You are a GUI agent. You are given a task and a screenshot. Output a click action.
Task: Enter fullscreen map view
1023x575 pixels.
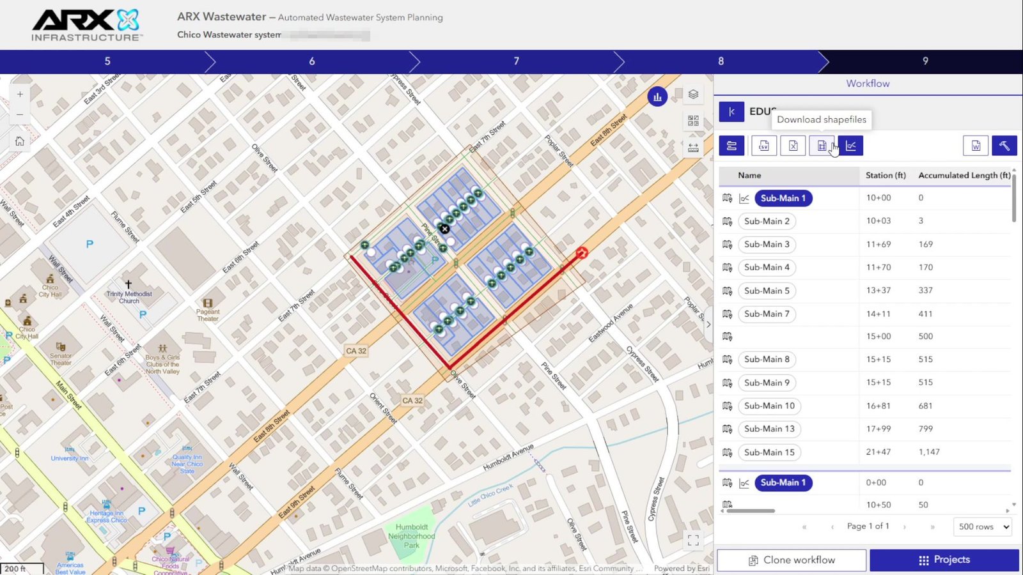pyautogui.click(x=693, y=540)
